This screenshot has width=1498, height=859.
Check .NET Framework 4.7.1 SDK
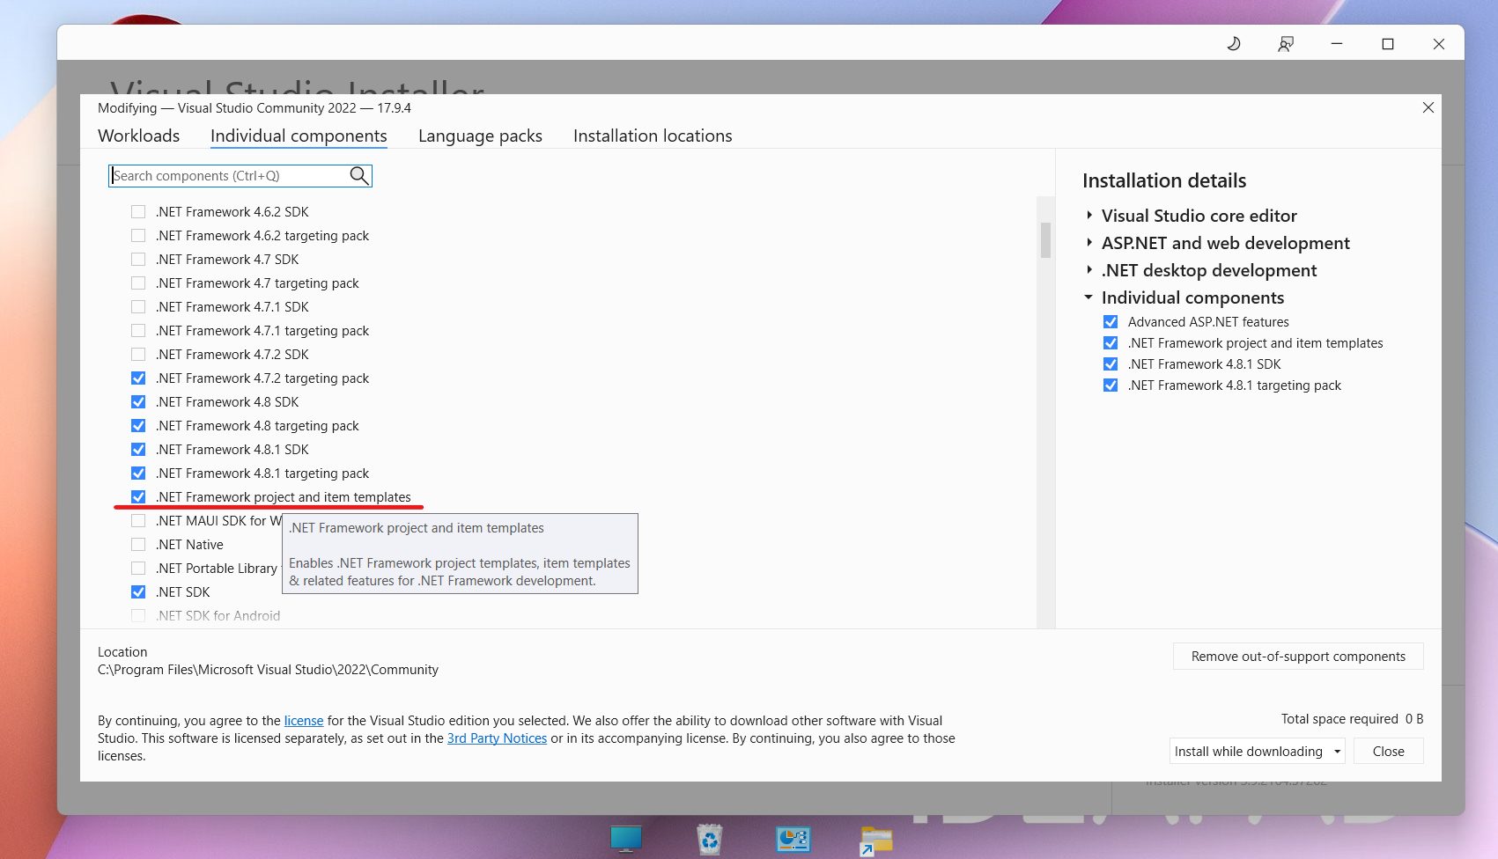pos(138,307)
